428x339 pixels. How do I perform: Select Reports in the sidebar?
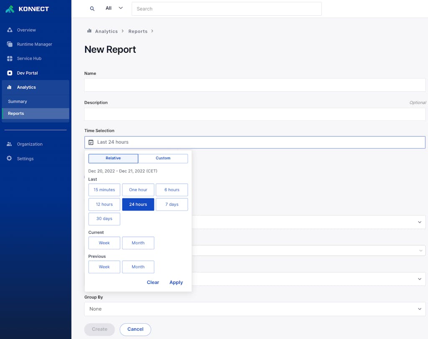[x=16, y=114]
